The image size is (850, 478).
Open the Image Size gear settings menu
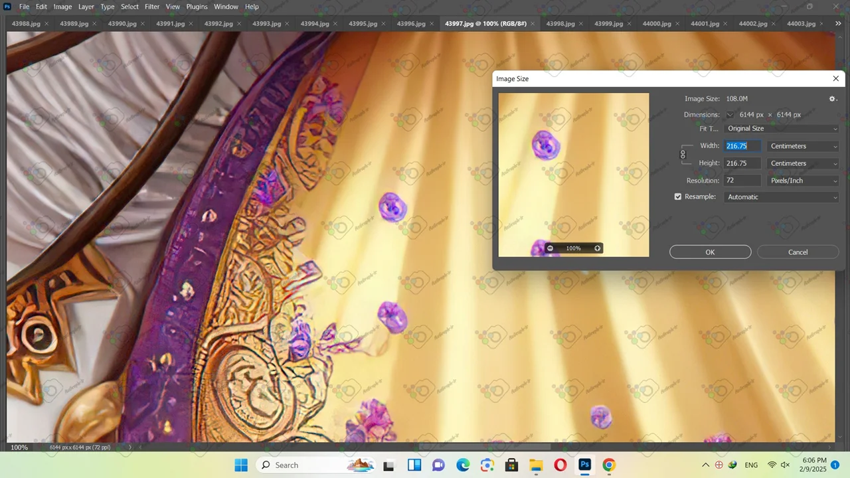[832, 99]
